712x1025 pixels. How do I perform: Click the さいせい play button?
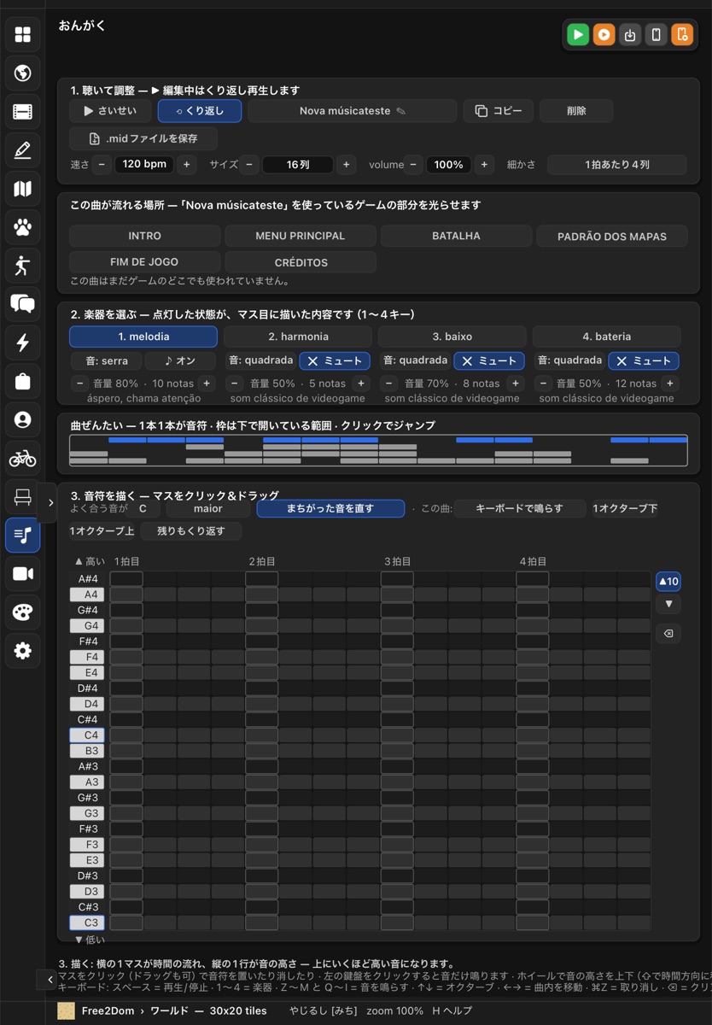(x=110, y=111)
